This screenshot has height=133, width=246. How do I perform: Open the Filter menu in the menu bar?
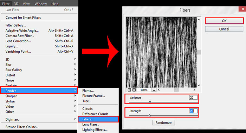pos(6,4)
